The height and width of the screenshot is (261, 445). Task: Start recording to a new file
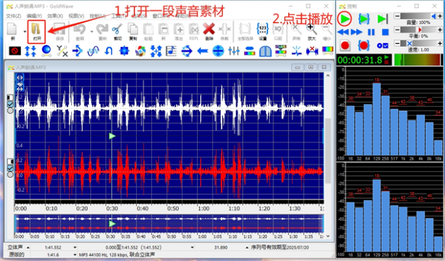tap(345, 45)
